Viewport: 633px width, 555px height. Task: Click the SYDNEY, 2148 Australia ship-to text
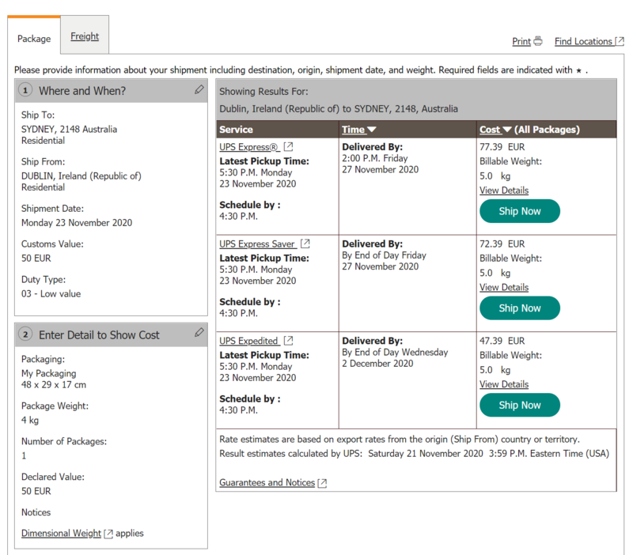tap(69, 130)
